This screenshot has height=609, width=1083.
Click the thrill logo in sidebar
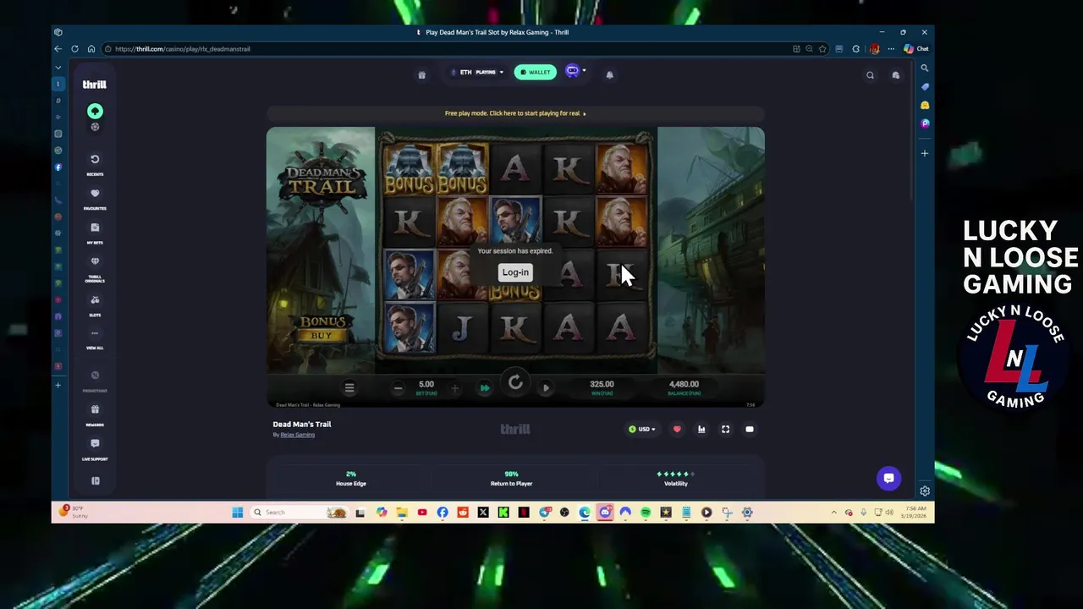[x=94, y=85]
